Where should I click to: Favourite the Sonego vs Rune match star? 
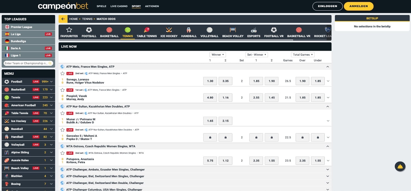62,73
